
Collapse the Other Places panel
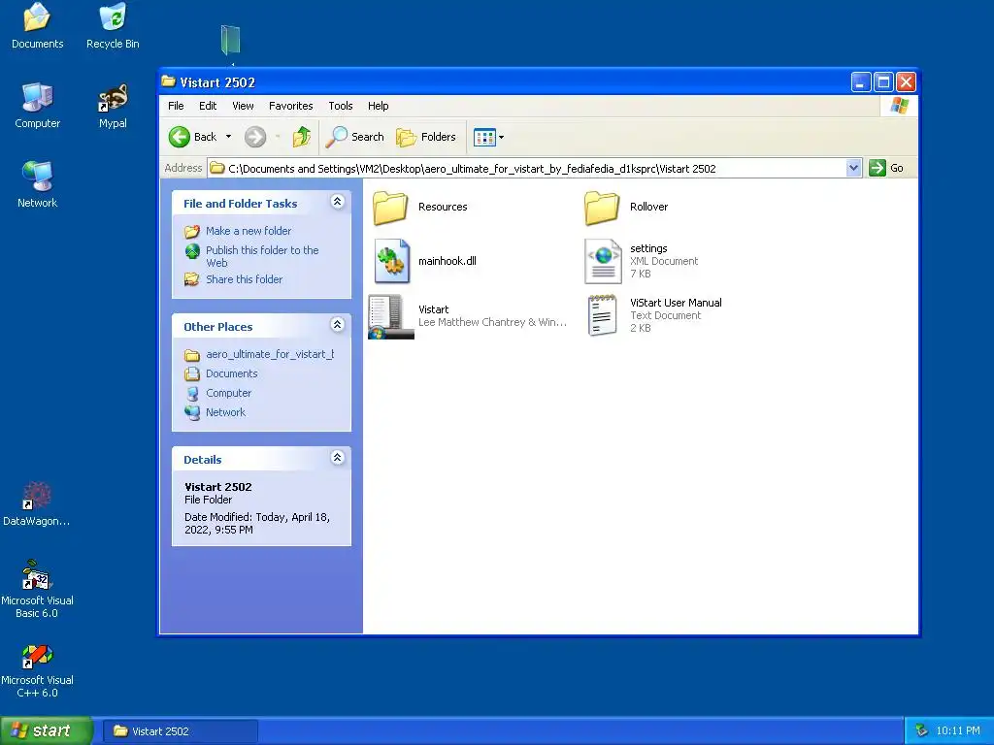pos(337,325)
